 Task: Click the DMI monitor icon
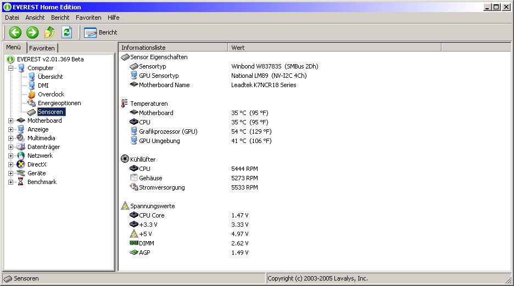(32, 85)
